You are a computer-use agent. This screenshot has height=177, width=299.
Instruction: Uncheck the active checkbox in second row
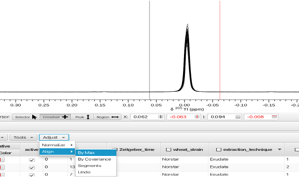(32, 167)
